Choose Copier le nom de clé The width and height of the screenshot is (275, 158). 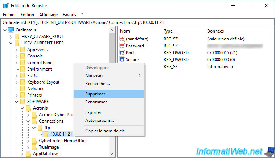[x=109, y=131]
